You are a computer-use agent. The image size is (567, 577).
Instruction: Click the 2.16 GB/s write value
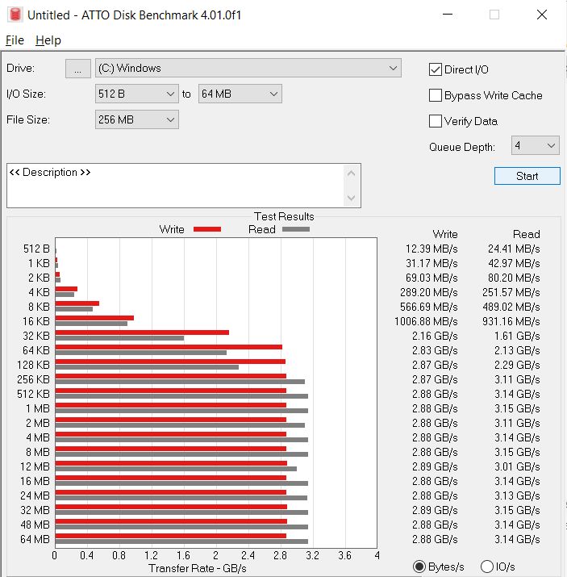[x=435, y=336]
